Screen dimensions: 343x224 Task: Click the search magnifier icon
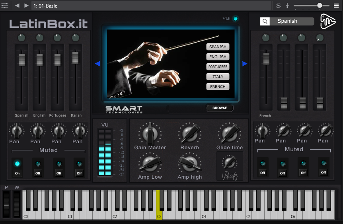coord(265,21)
